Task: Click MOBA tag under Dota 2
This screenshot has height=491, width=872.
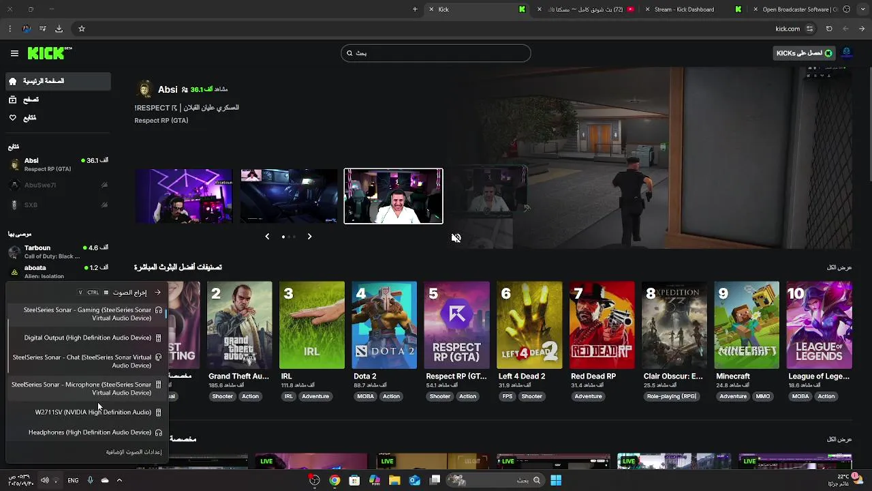Action: pyautogui.click(x=366, y=396)
